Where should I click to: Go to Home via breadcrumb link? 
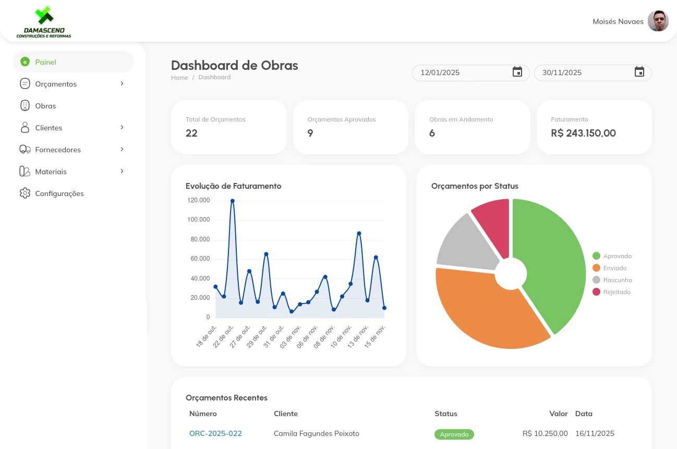click(x=179, y=78)
